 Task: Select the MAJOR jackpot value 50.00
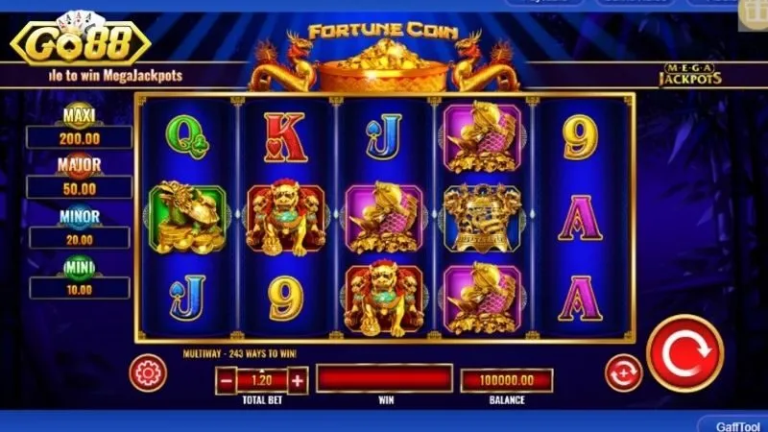click(x=80, y=188)
